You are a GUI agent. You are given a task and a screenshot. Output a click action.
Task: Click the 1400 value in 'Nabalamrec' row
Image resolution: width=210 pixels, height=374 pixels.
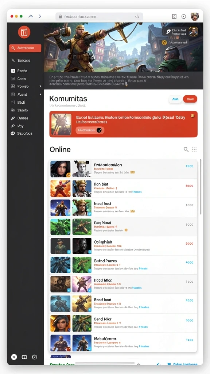point(189,340)
